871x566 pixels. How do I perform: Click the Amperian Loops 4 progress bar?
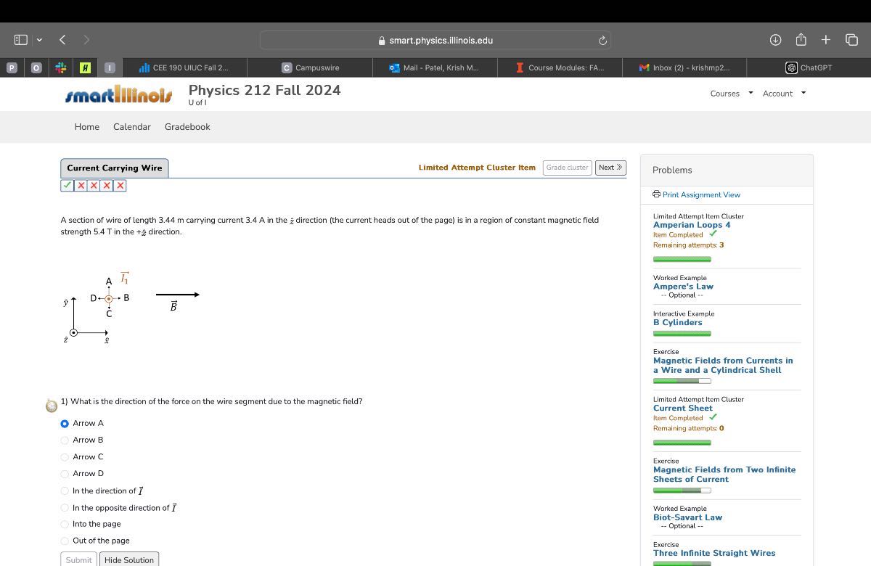point(682,259)
